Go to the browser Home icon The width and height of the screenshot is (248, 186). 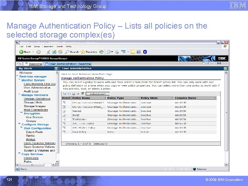[60, 52]
